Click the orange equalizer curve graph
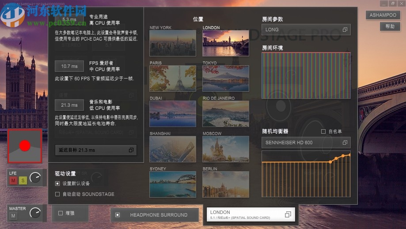The height and width of the screenshot is (229, 406). [306, 174]
